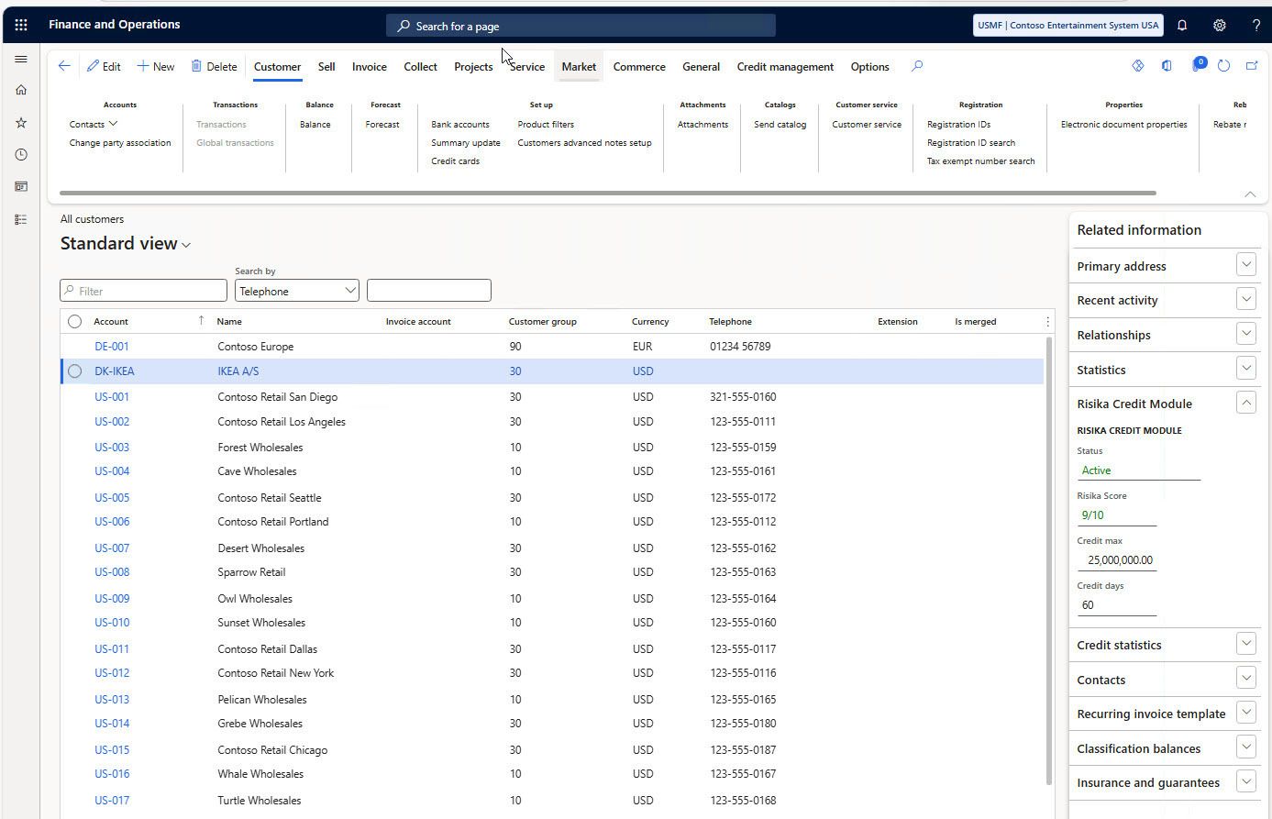Switch to the Collect tab

pyautogui.click(x=420, y=66)
